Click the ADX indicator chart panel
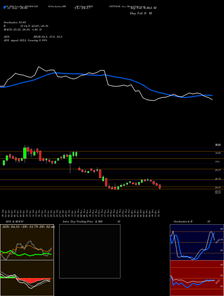This screenshot has width=224, height=296. [x=27, y=242]
